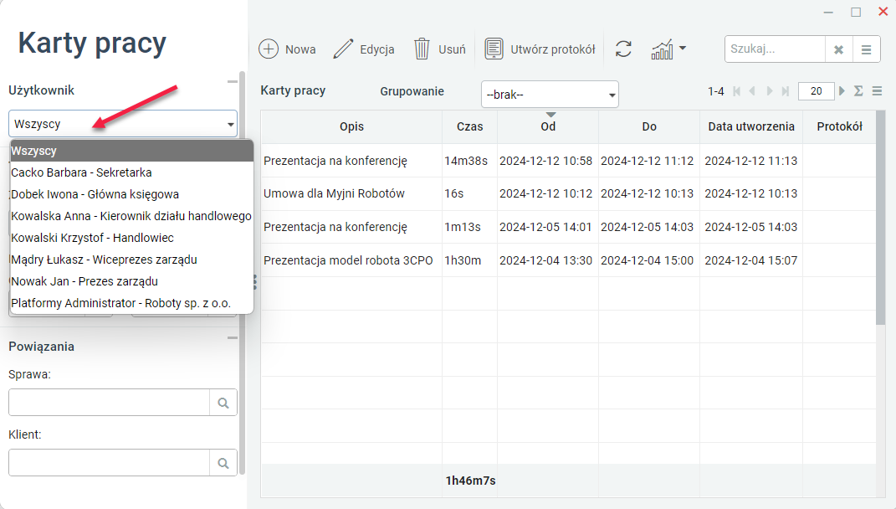Select Cacko Barbara - Sekretarka

[x=131, y=172]
